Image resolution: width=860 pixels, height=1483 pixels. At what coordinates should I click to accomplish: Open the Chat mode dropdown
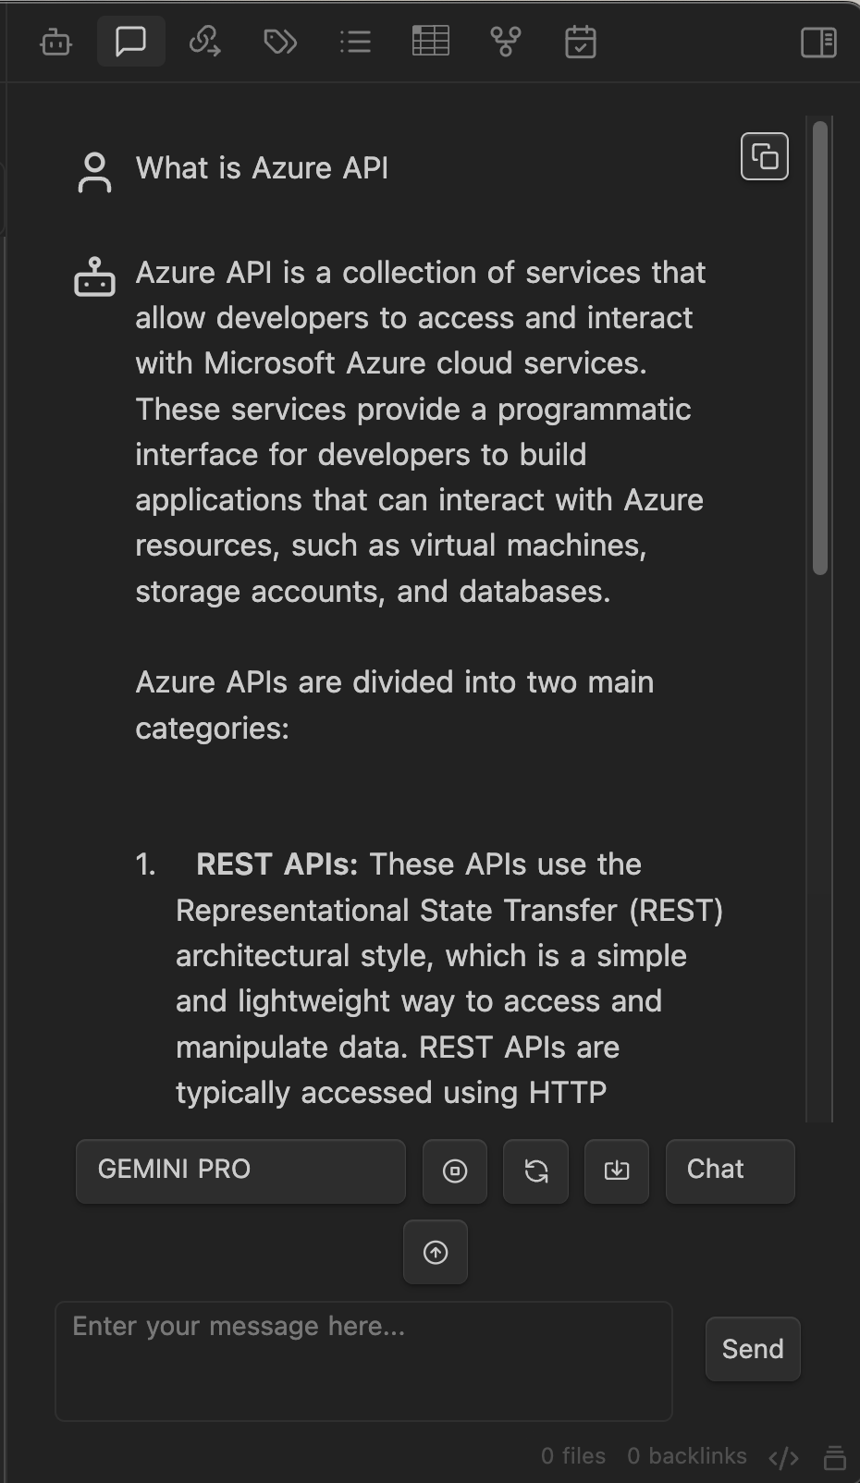[x=730, y=1170]
